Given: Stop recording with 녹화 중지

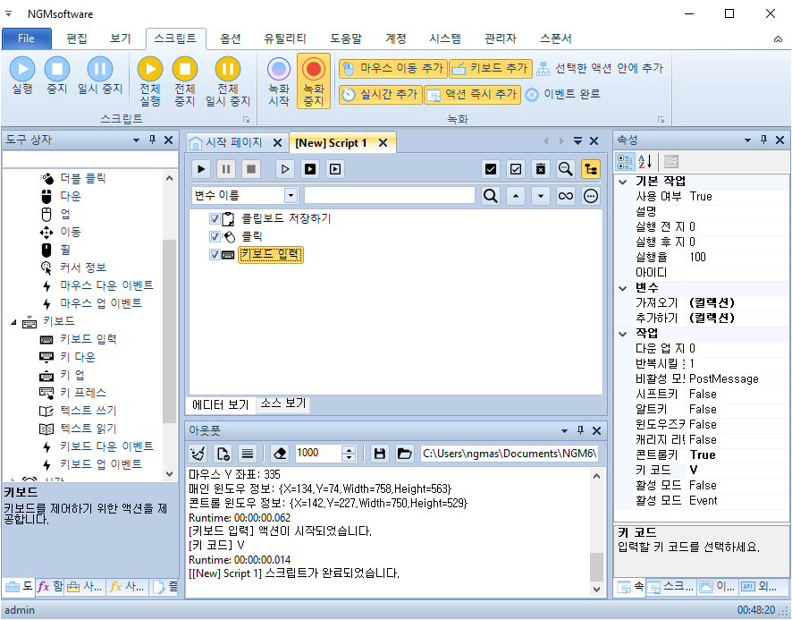Looking at the screenshot, I should click(314, 81).
